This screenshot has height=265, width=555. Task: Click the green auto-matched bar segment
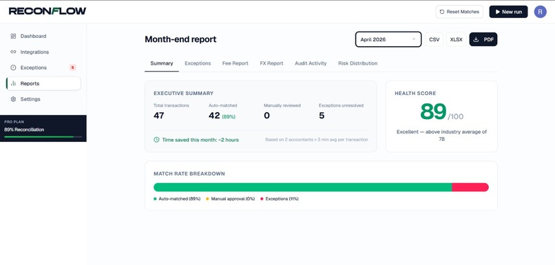tap(302, 187)
